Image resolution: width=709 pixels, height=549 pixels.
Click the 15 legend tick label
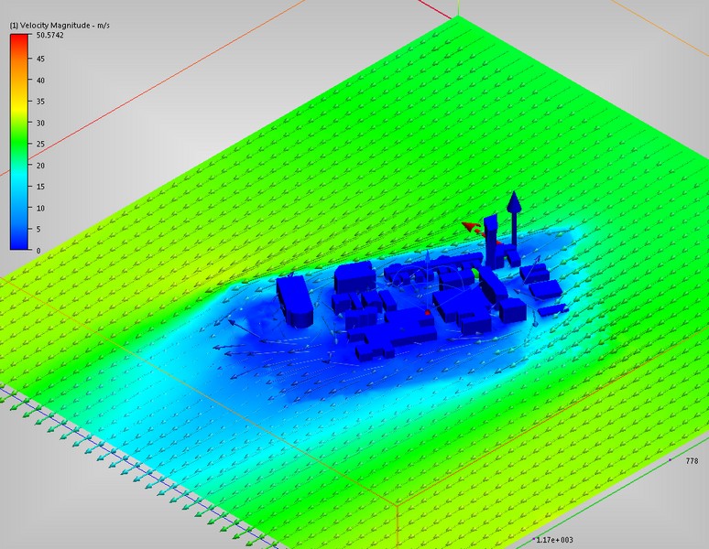(40, 187)
